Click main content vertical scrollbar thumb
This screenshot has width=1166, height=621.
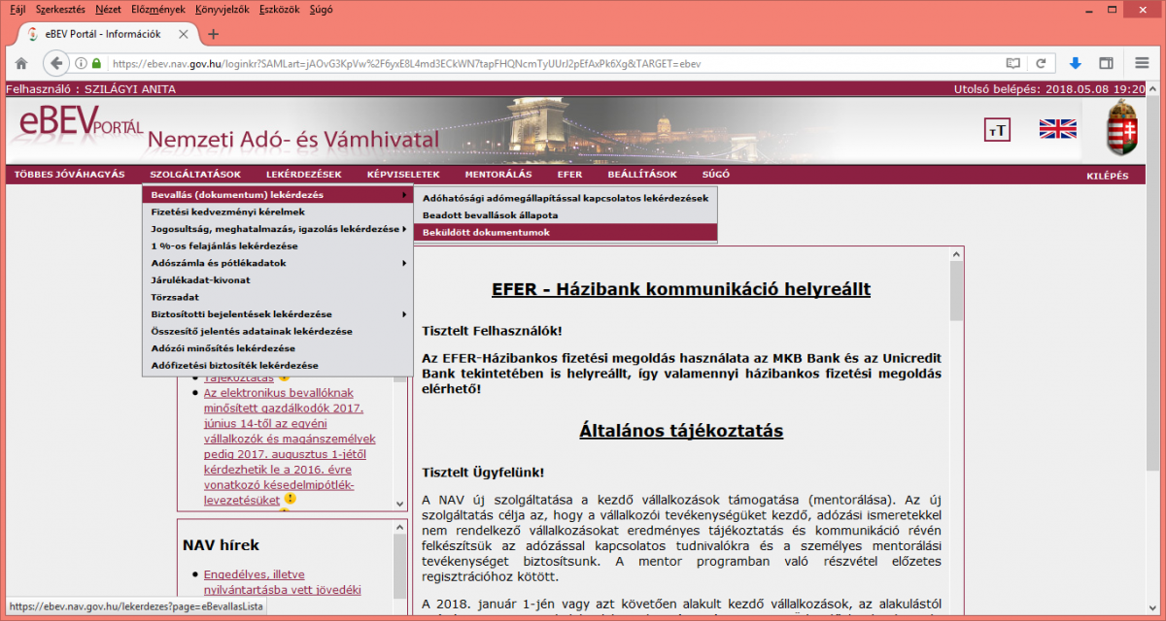coord(956,291)
